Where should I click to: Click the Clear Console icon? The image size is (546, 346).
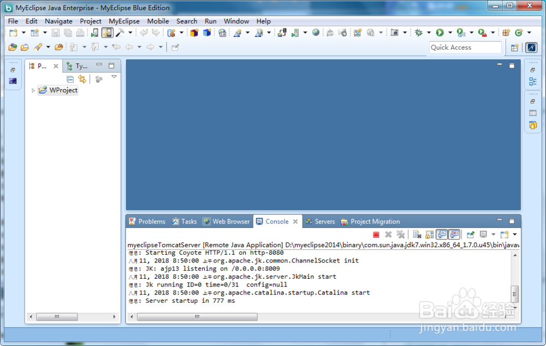417,234
